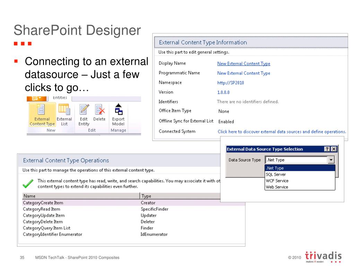Choose SQL Server in the dropdown list

point(300,175)
